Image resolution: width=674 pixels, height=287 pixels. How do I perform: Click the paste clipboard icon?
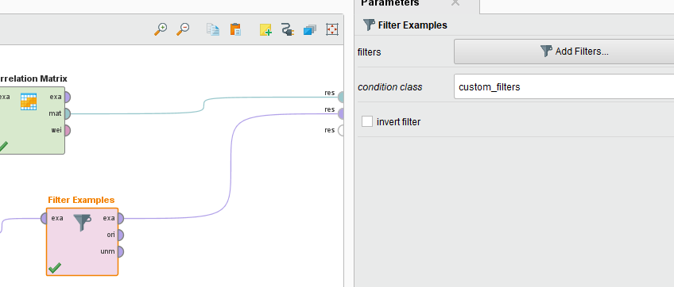(235, 29)
